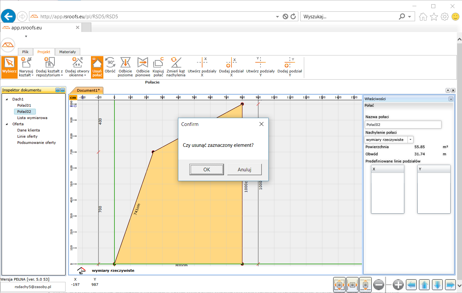This screenshot has height=293, width=462.
Task: Open the Plik tab
Action: [25, 52]
